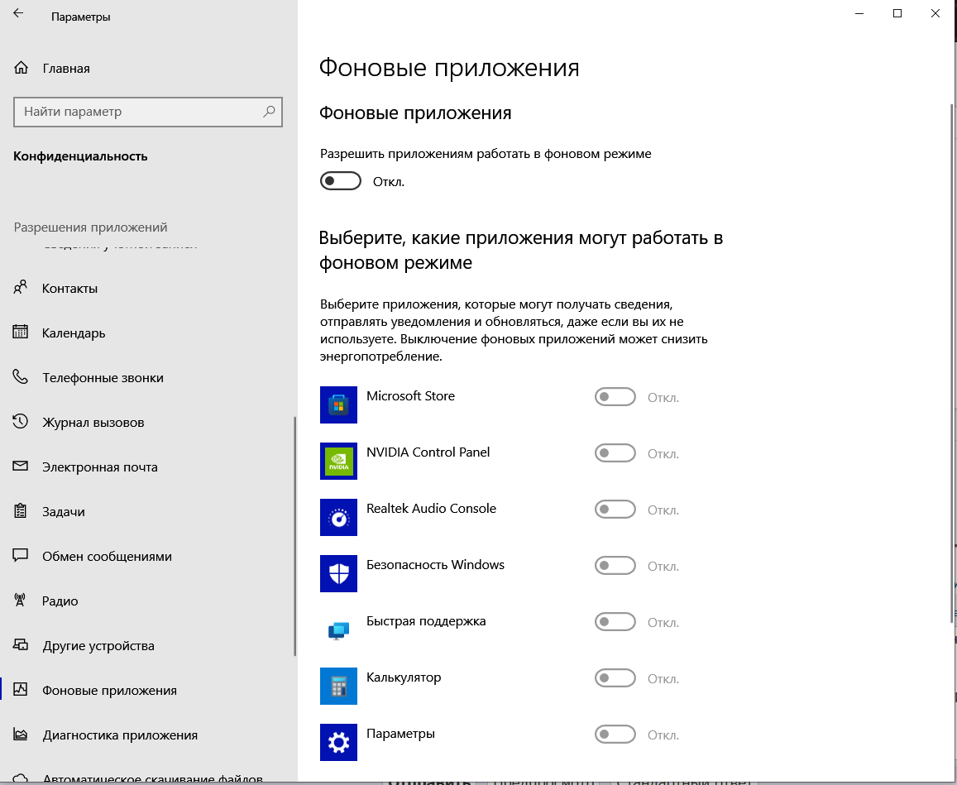Select the Журнал вызовов history icon
Screen dimensions: 957x785
coord(20,421)
